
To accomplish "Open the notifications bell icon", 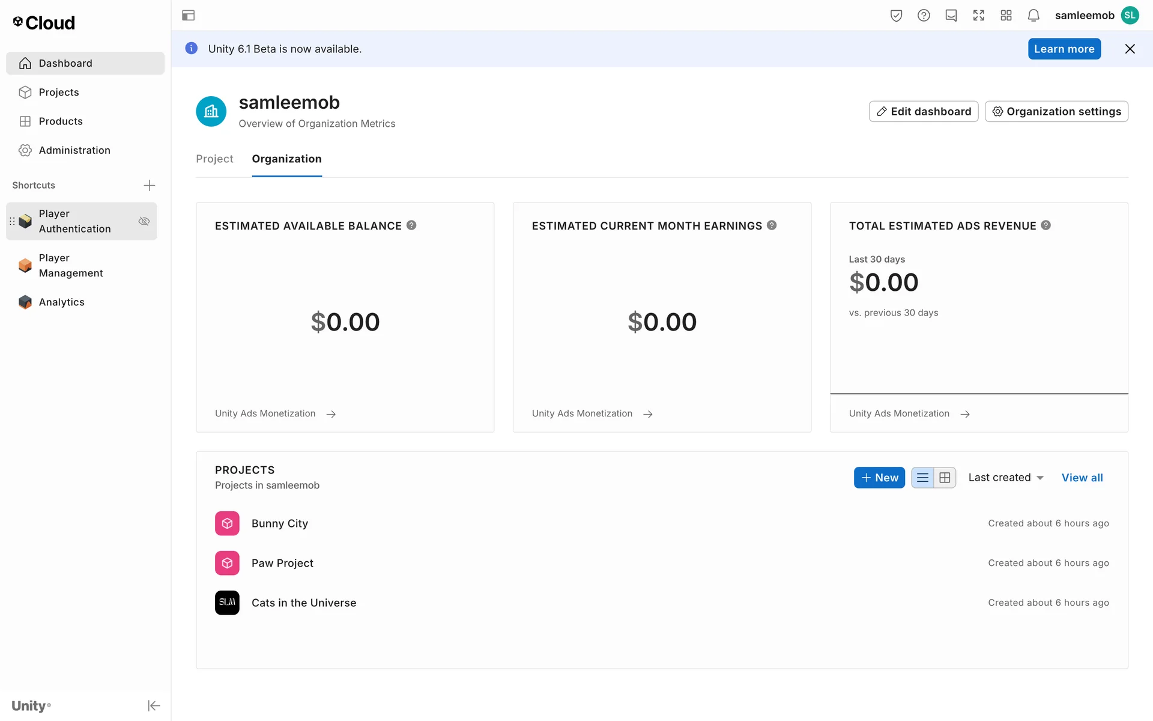I will tap(1033, 16).
